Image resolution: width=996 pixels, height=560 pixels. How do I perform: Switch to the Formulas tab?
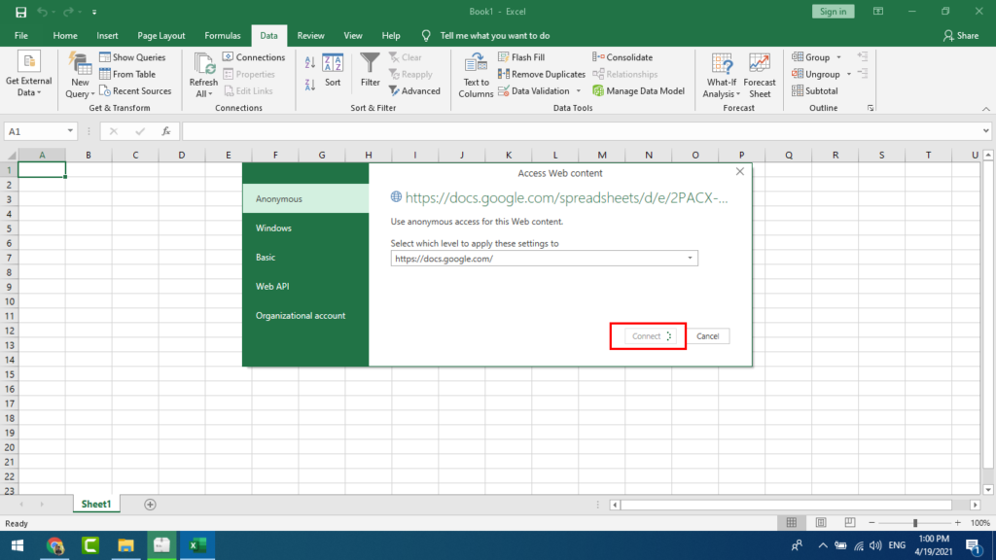pyautogui.click(x=223, y=36)
